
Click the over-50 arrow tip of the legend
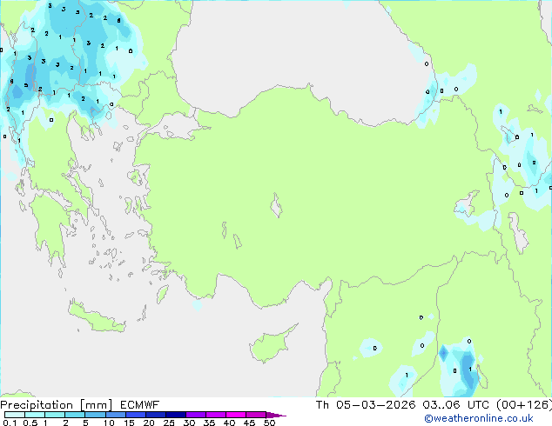tap(276, 415)
